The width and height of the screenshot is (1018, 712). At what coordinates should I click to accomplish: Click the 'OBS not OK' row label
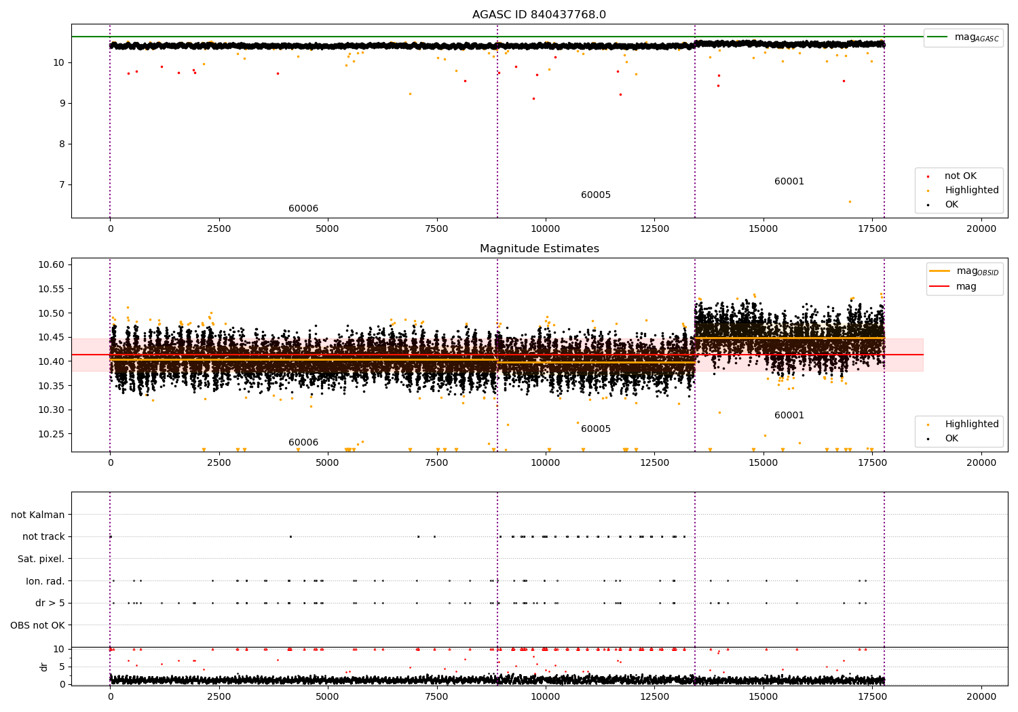[38, 626]
